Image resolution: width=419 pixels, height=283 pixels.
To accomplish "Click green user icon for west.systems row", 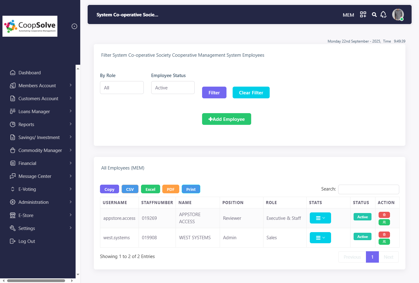I will coord(384,242).
